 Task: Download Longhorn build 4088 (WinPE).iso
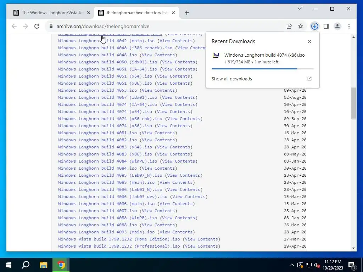tap(108, 218)
